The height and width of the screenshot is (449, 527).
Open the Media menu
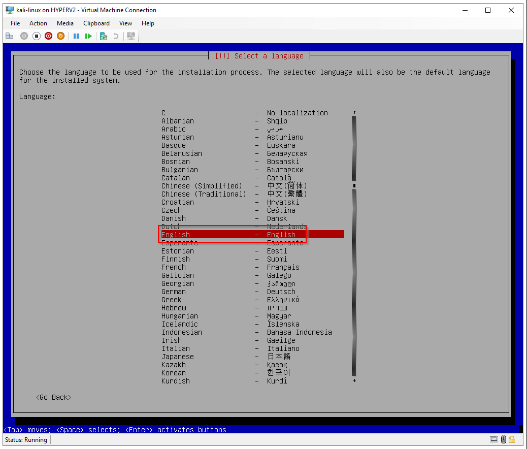point(65,23)
